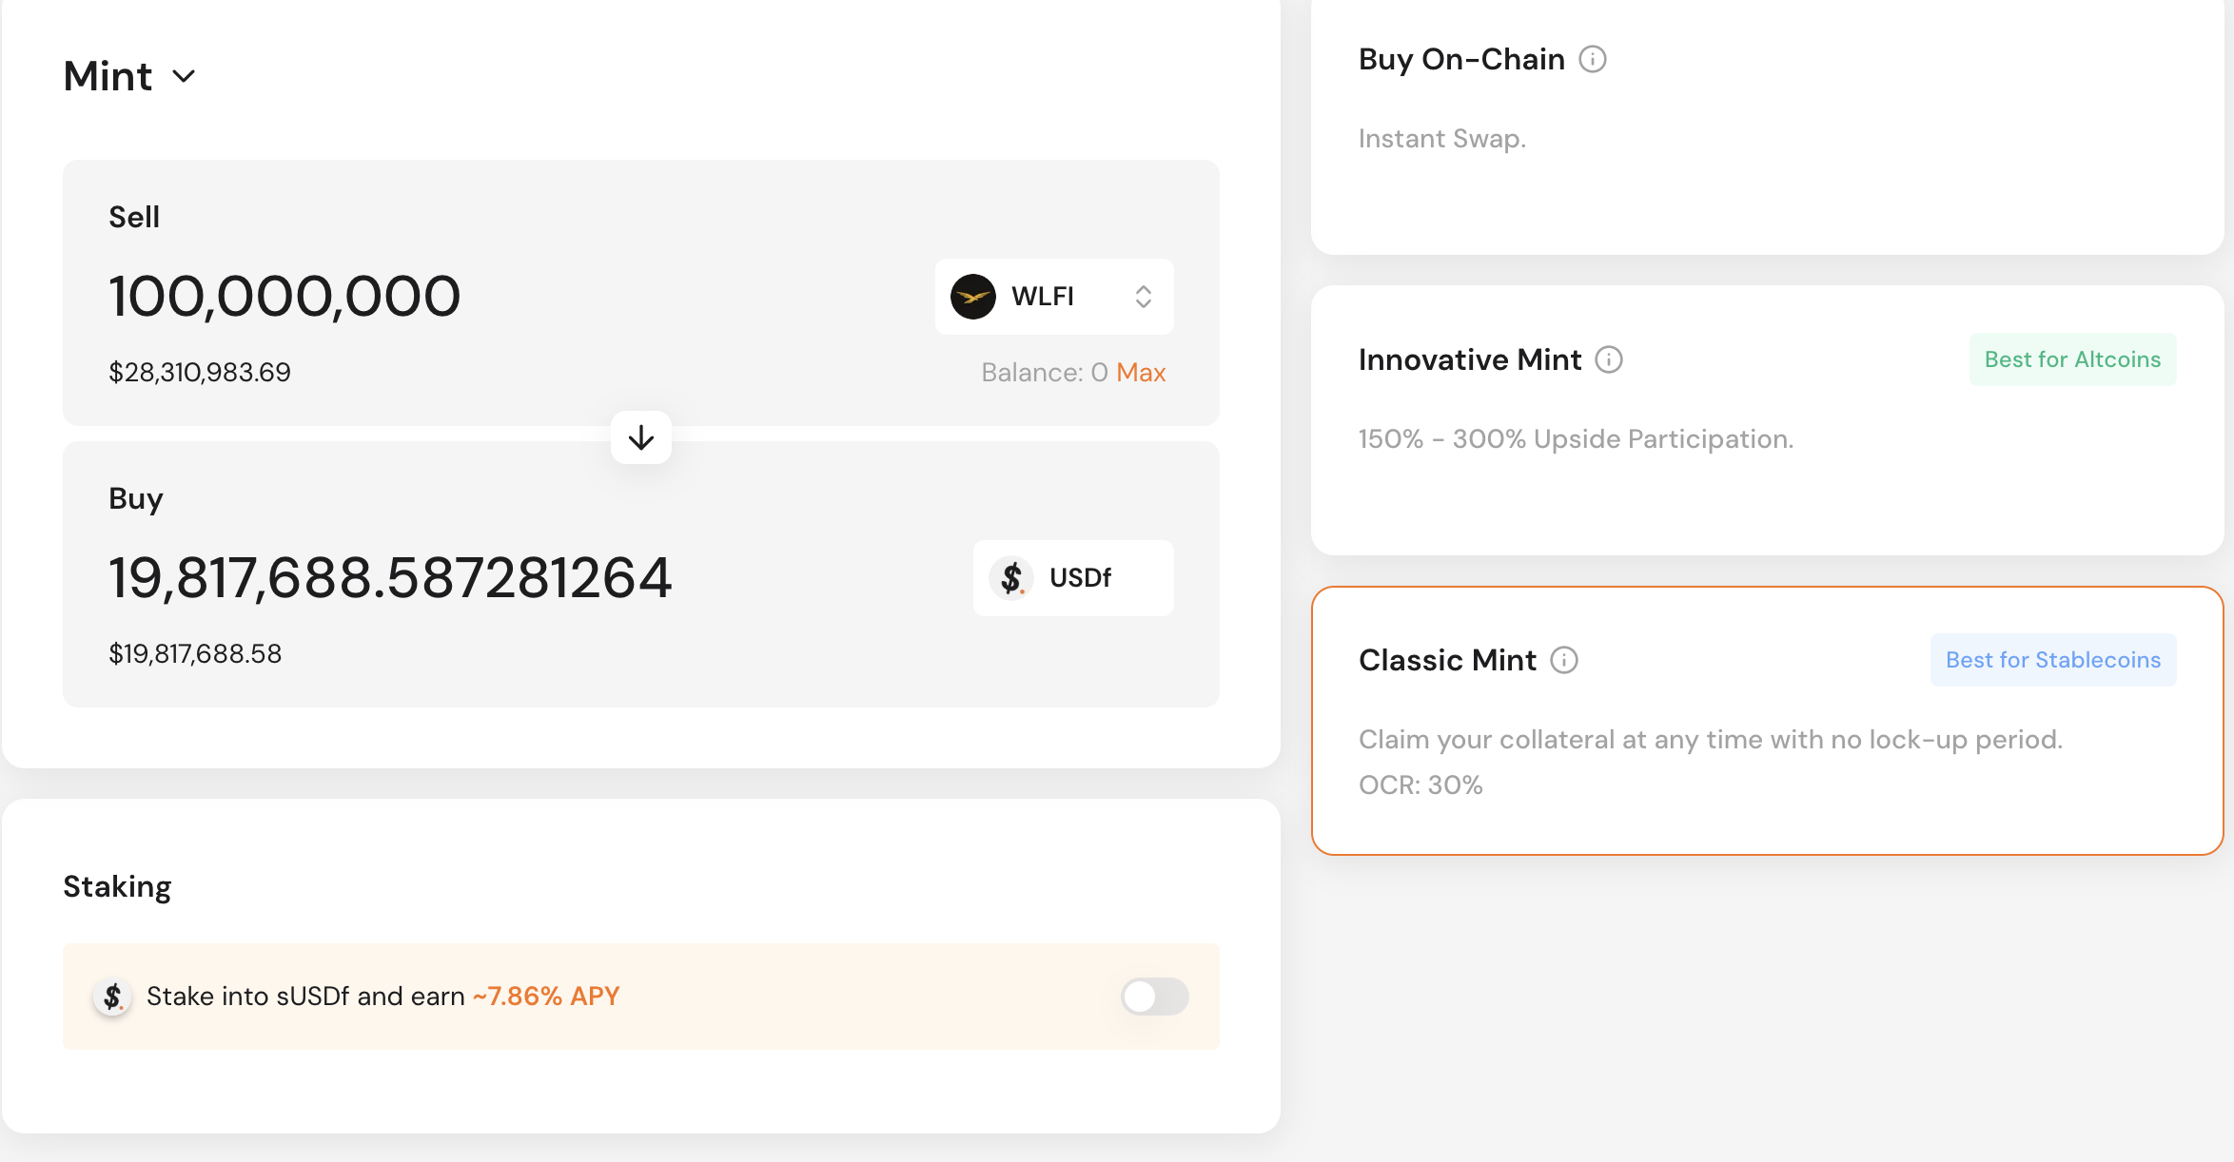Viewport: 2234px width, 1162px height.
Task: Select the Classic Mint option card
Action: click(1768, 721)
